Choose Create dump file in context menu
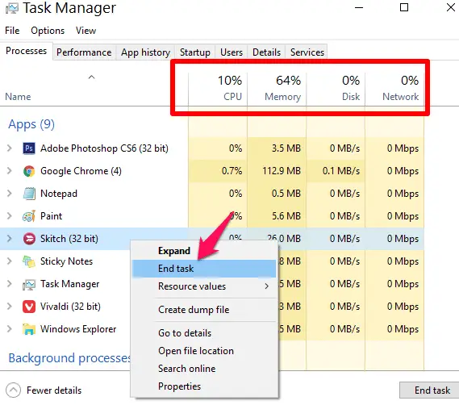 click(204, 310)
